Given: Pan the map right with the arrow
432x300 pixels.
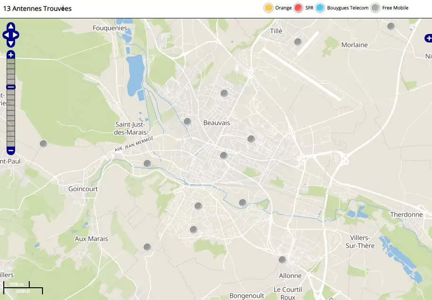Looking at the screenshot, I should click(17, 35).
